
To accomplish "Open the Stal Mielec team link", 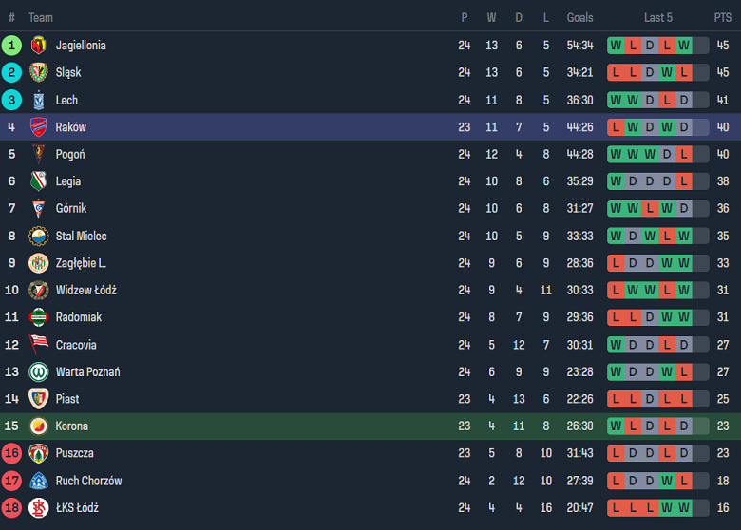I will point(81,236).
